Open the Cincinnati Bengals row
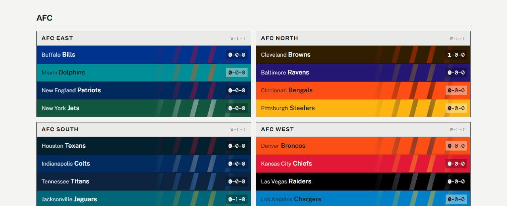Image resolution: width=507 pixels, height=206 pixels. pos(363,90)
